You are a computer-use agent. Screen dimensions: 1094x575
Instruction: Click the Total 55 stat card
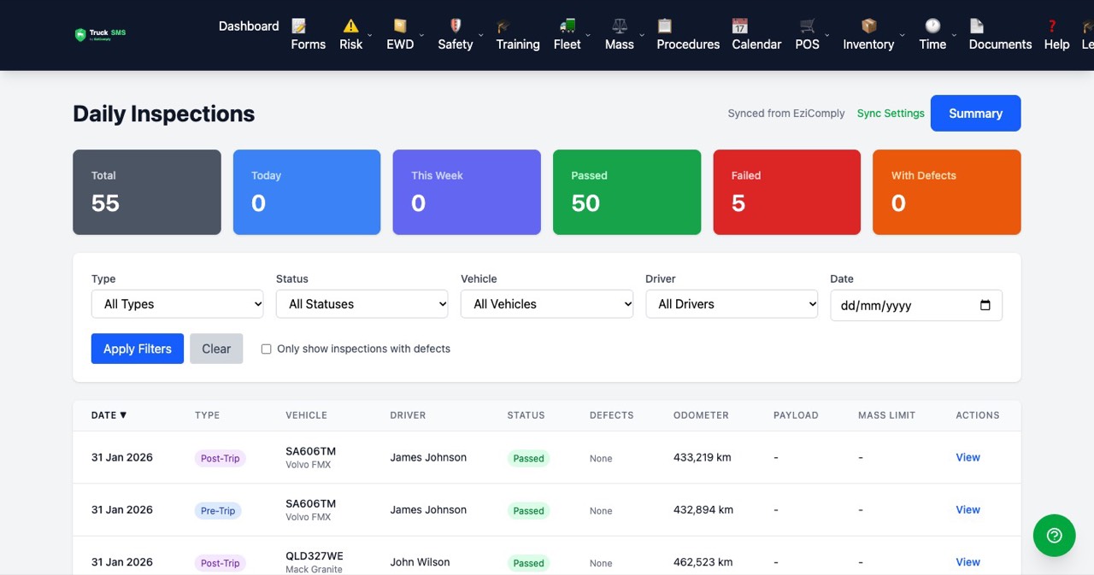147,192
